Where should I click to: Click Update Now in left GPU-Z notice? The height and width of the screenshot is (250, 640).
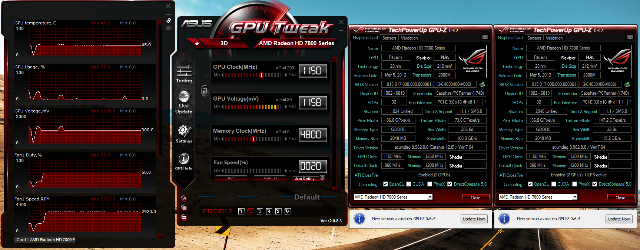point(474,219)
